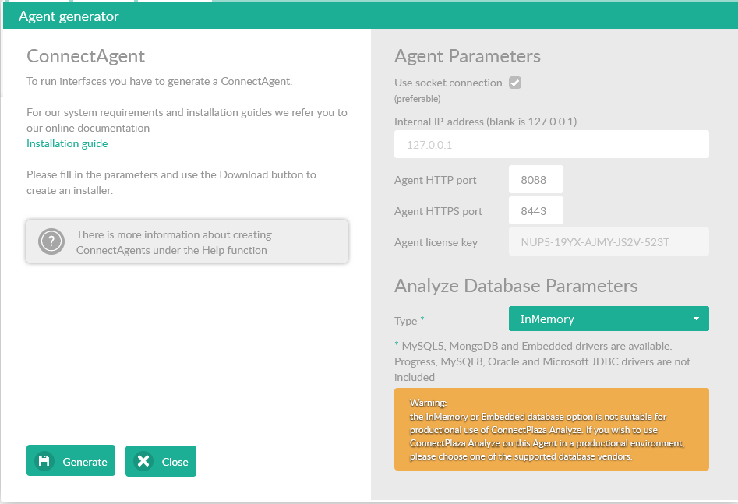Click 'Please fill in the parameters' text

[171, 182]
